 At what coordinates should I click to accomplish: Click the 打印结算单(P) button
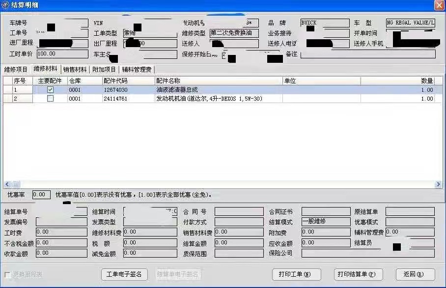pyautogui.click(x=358, y=274)
